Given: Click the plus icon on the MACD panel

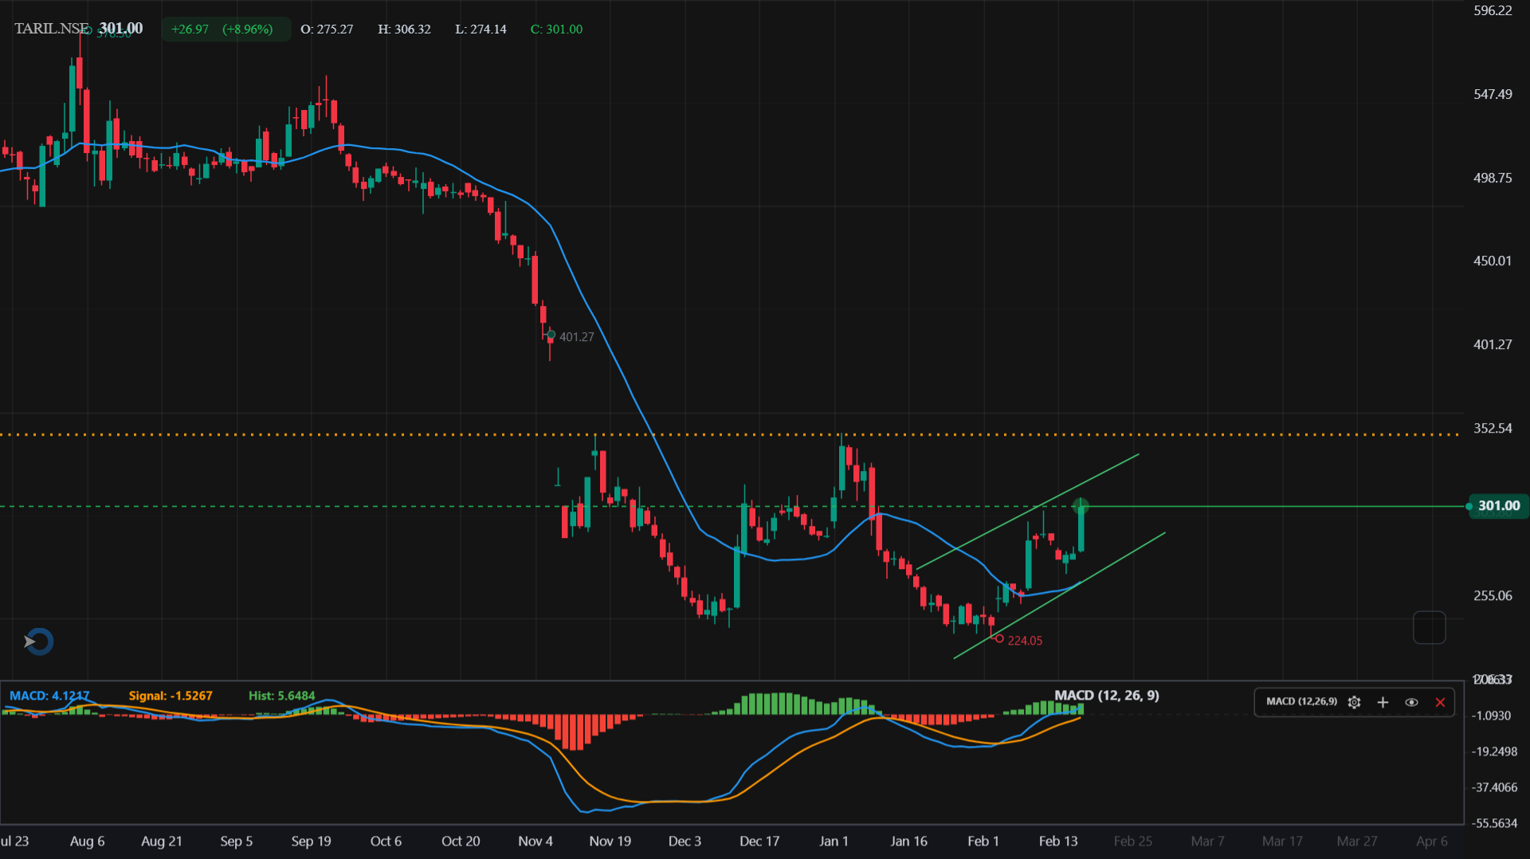Looking at the screenshot, I should (x=1383, y=702).
